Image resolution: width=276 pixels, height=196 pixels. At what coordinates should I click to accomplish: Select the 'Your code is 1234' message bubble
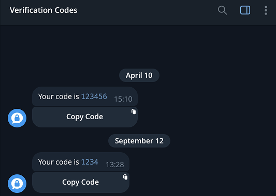(81, 162)
